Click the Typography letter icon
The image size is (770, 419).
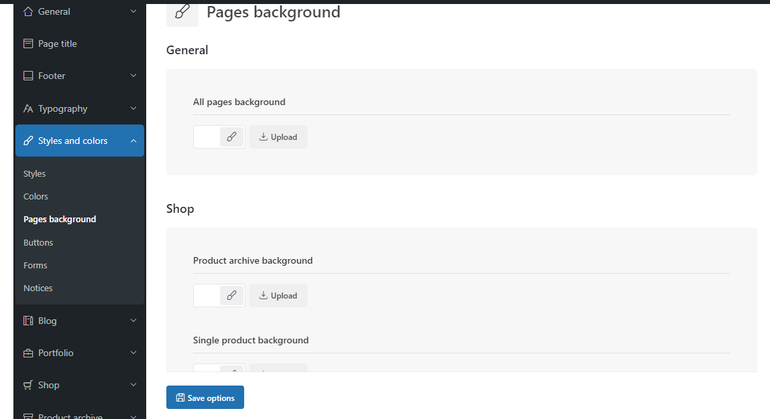[28, 109]
